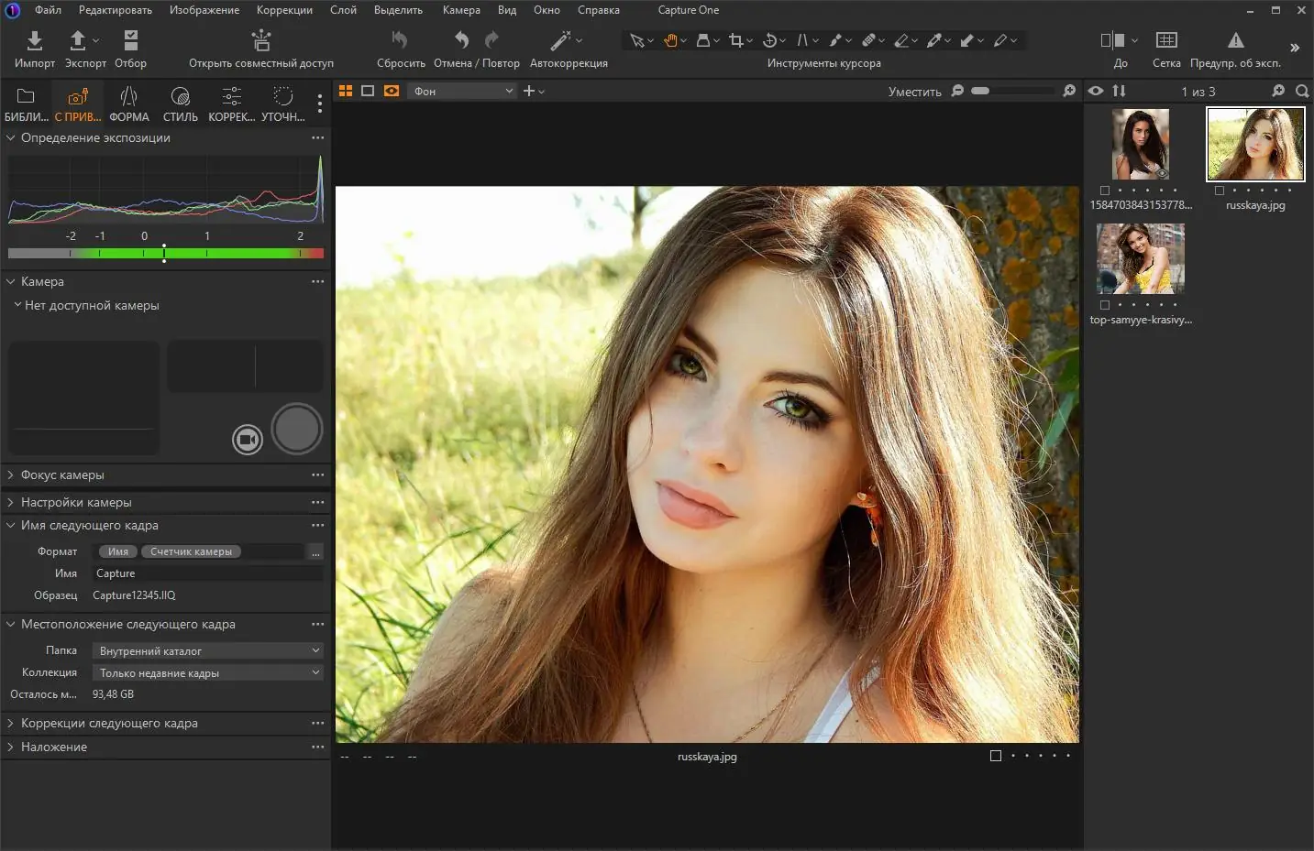Show the Grid (Сетка) overlay
Screen dimensions: 1314x851
pos(1165,40)
